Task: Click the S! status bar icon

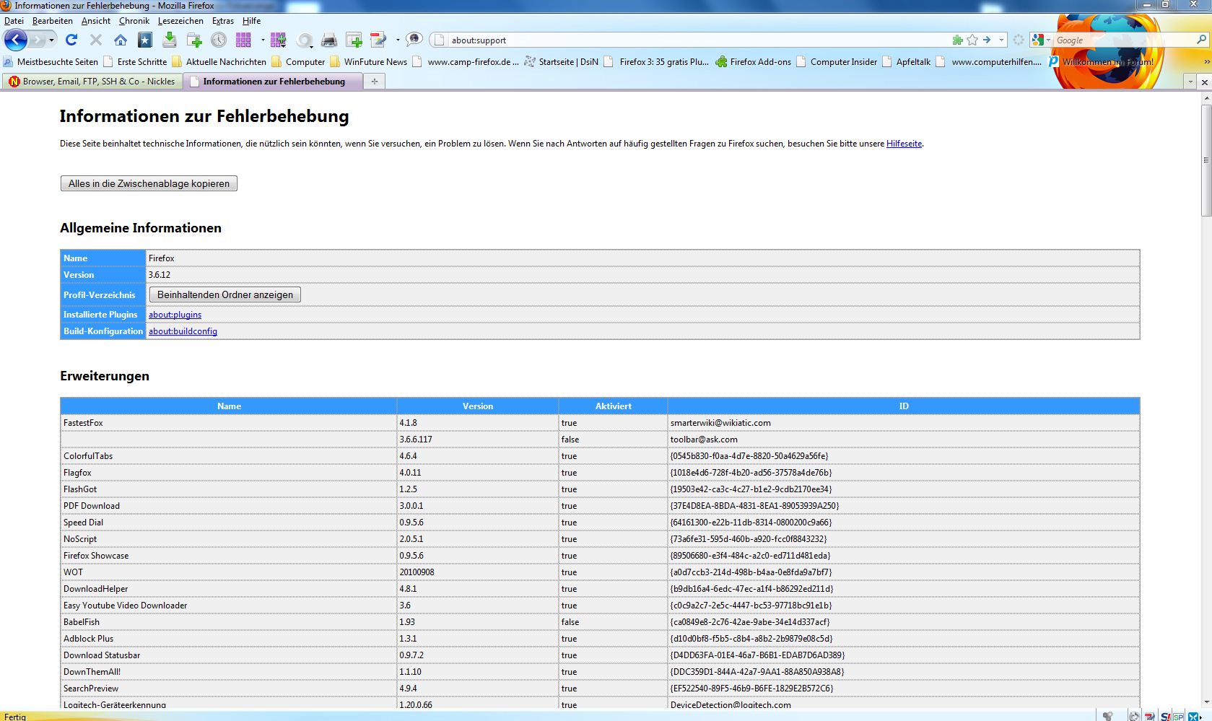Action: 1166,716
